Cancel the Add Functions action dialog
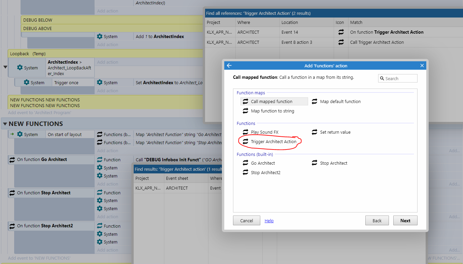The width and height of the screenshot is (463, 264). coord(246,220)
